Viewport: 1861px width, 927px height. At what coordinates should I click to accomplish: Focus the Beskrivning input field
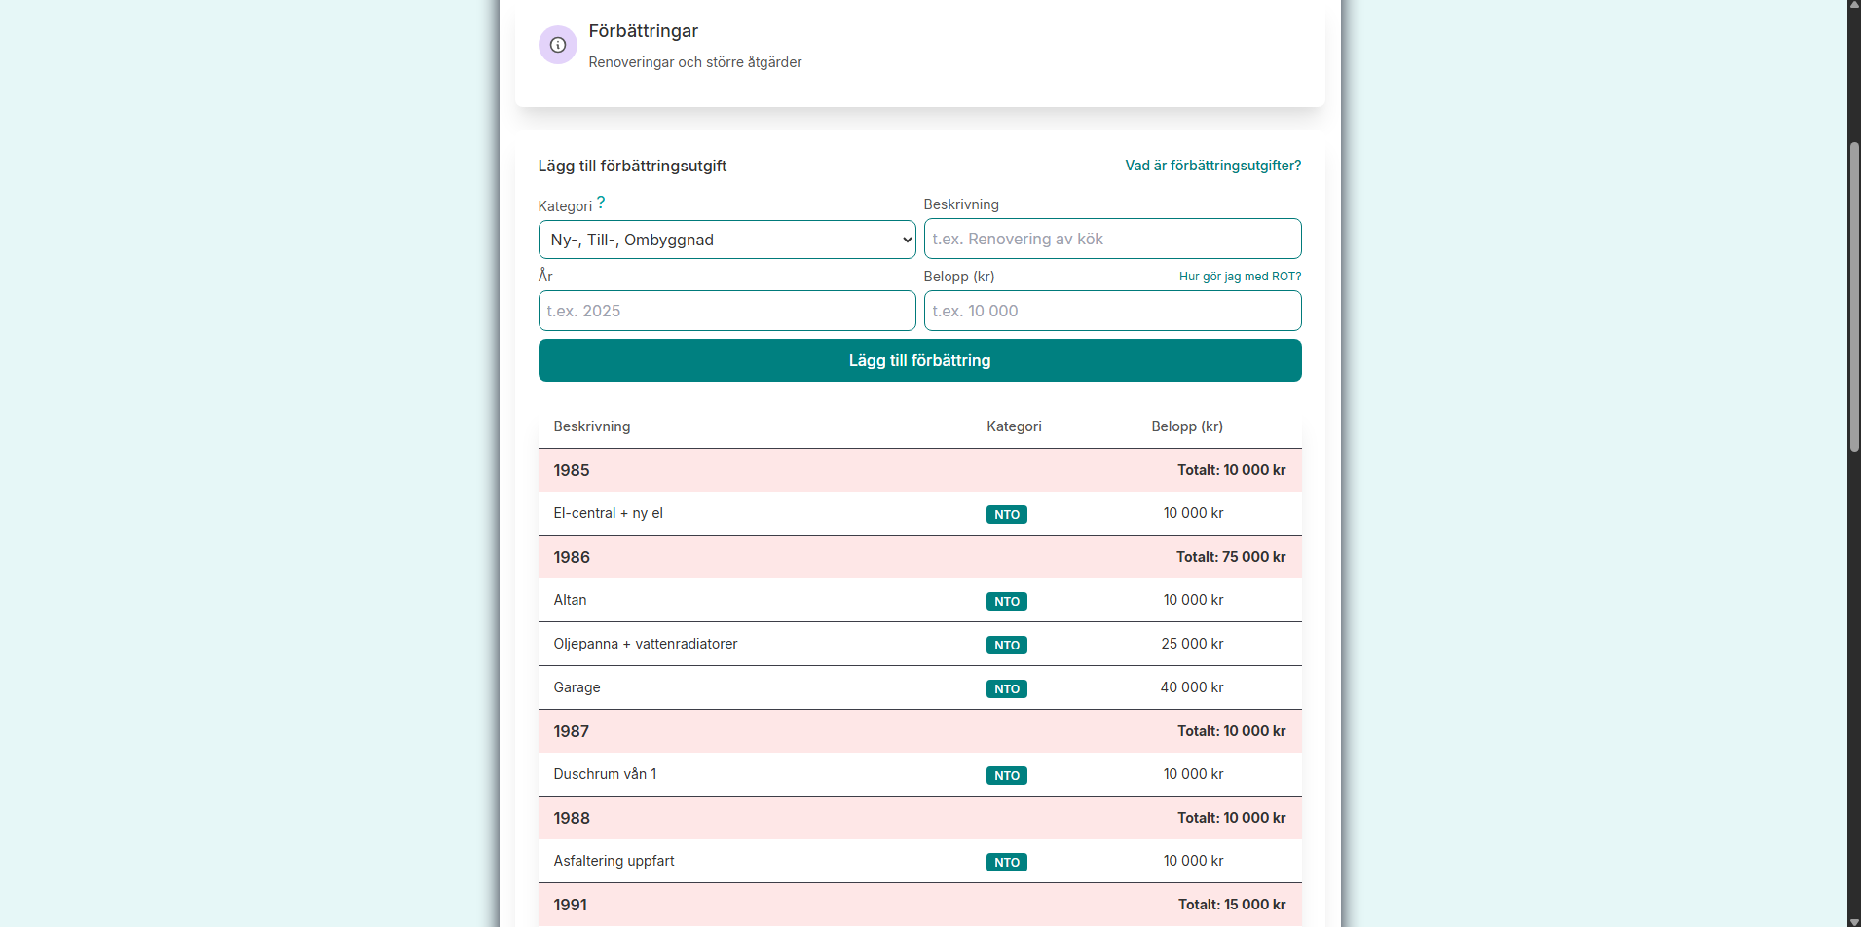[x=1112, y=239]
